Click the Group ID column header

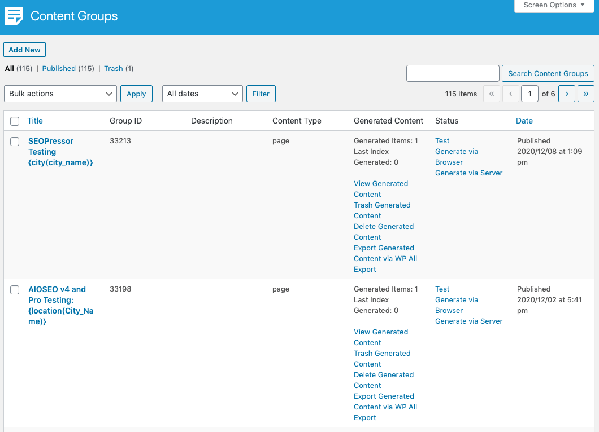pyautogui.click(x=125, y=121)
